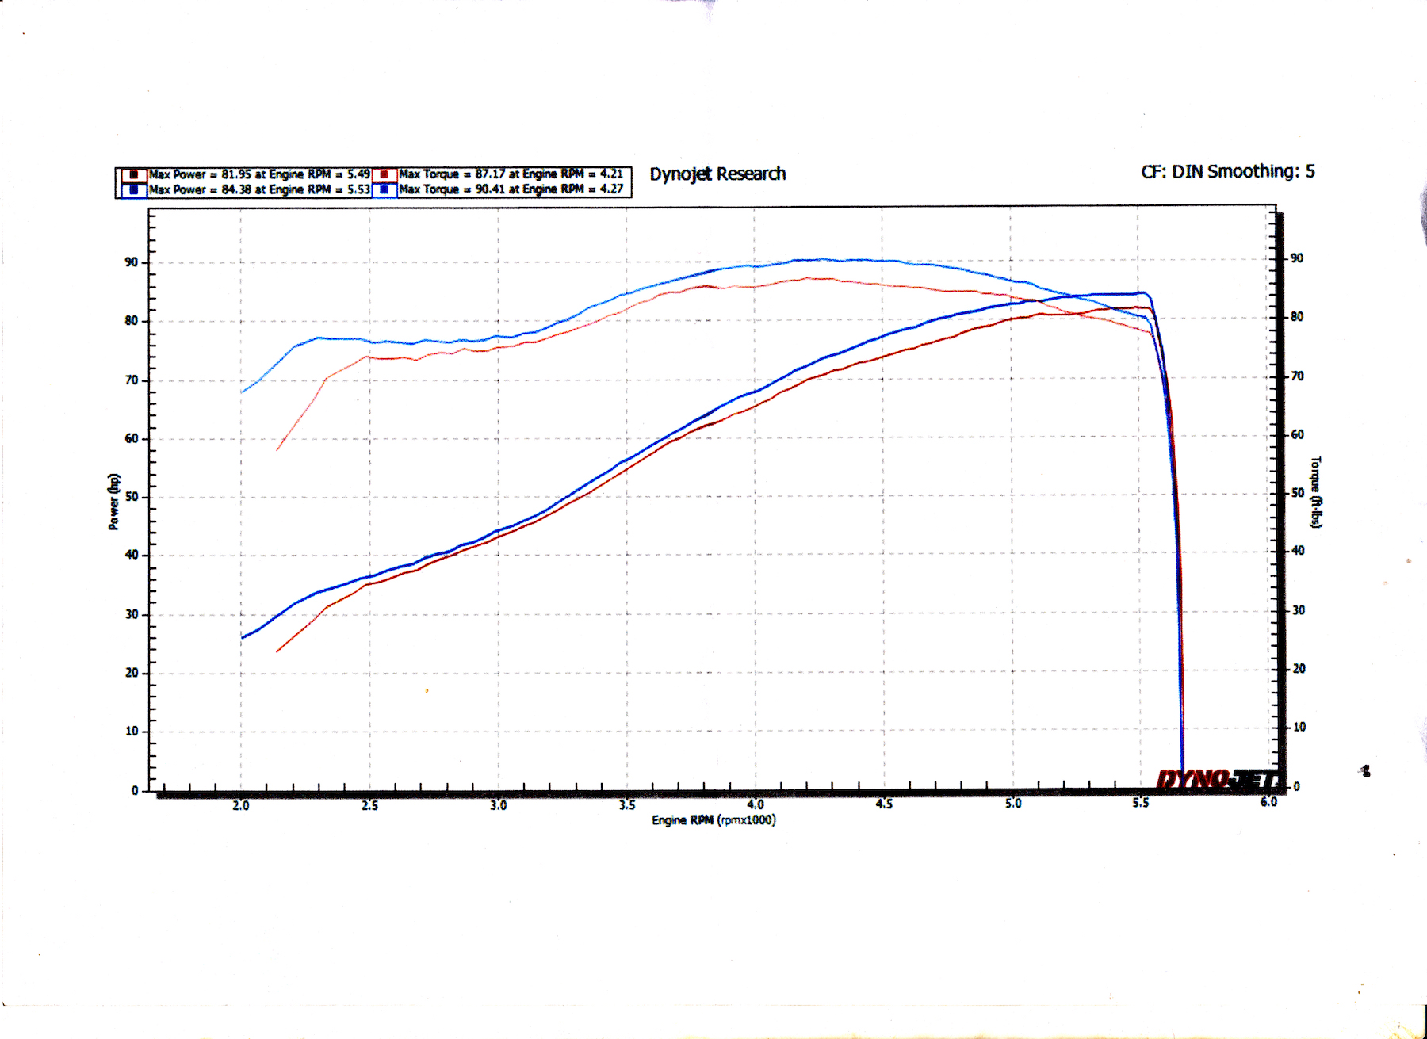1427x1039 pixels.
Task: Click the DYNOJET logo in chart corner
Action: point(1217,780)
